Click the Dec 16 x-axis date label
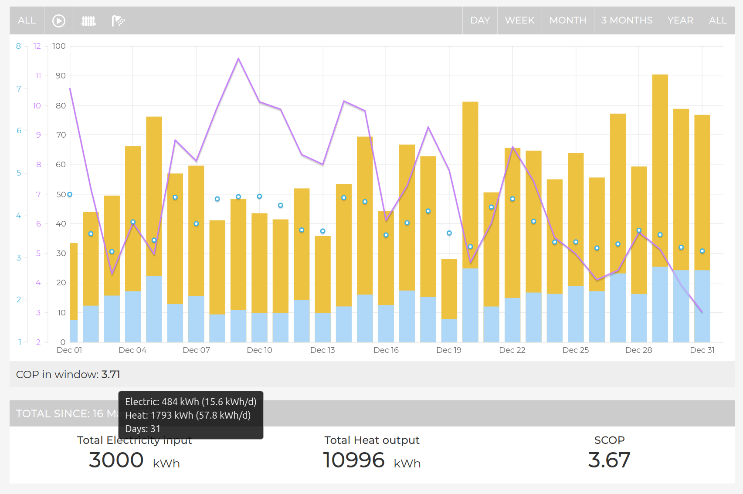743x494 pixels. point(386,350)
